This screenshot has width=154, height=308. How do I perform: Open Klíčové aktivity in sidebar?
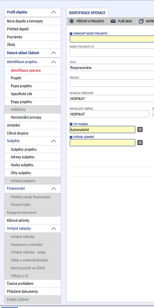click(x=33, y=220)
